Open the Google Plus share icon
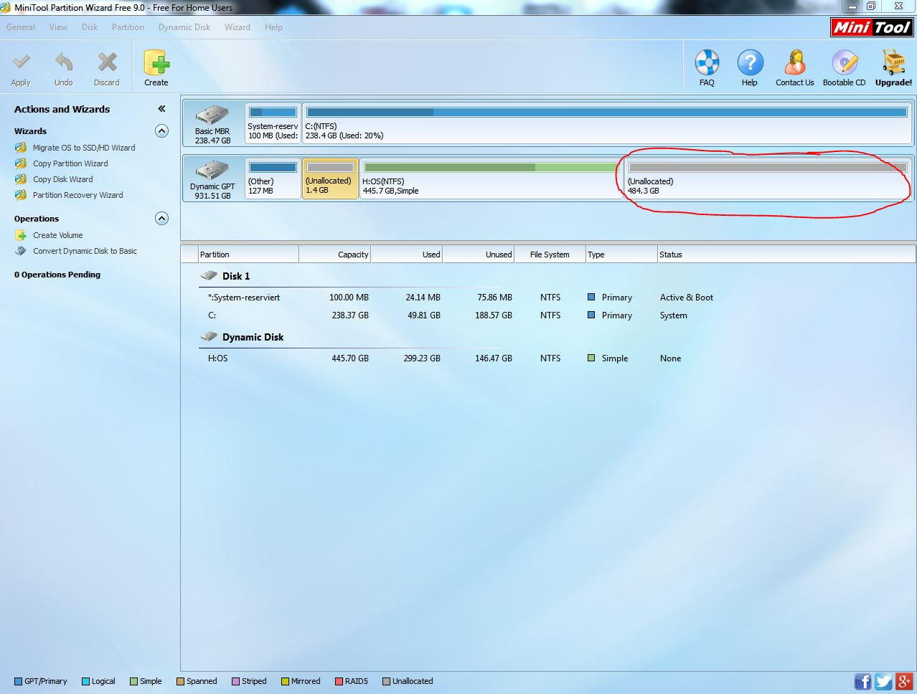Viewport: 917px width, 694px height. [904, 681]
